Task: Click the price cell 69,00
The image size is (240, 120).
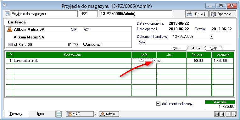Action: pyautogui.click(x=199, y=61)
